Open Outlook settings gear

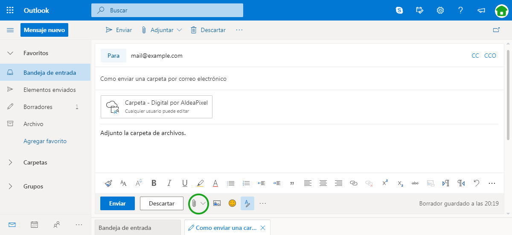click(440, 10)
